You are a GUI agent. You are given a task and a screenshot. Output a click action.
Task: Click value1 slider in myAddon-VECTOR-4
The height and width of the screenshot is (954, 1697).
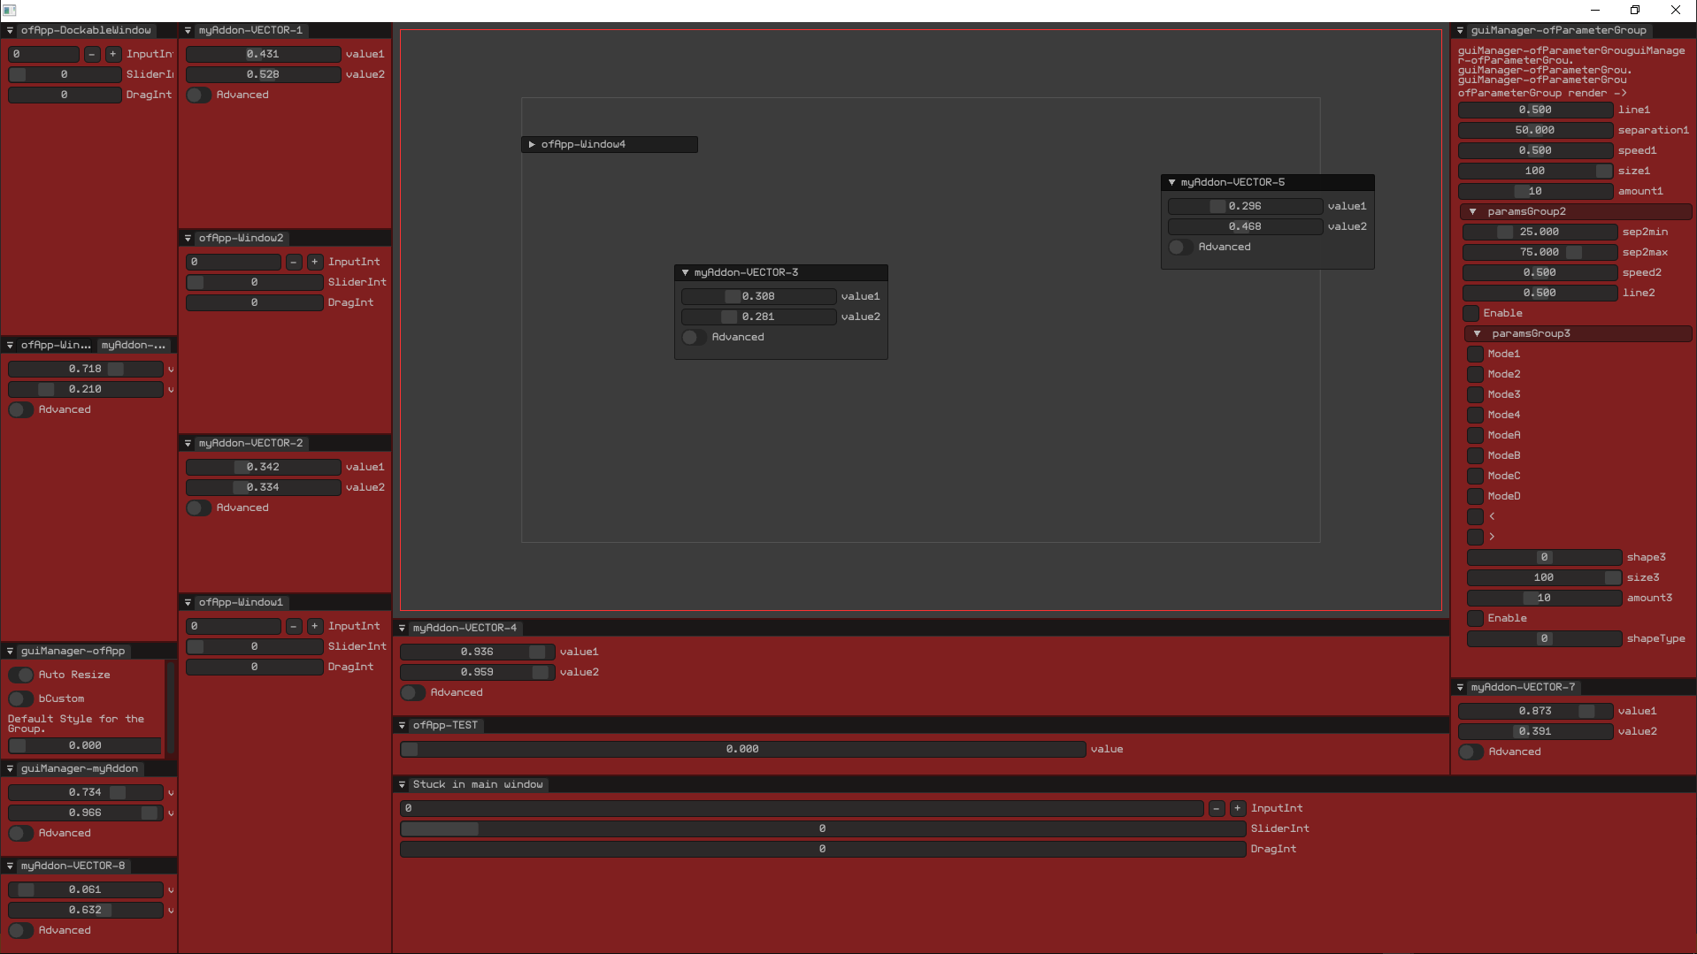pos(477,652)
